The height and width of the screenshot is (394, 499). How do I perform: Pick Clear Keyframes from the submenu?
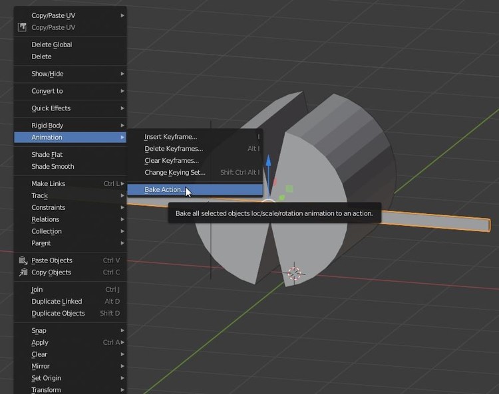(172, 161)
